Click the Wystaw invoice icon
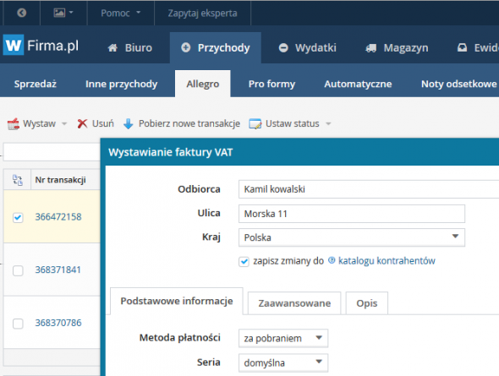This screenshot has width=499, height=376. click(x=14, y=123)
